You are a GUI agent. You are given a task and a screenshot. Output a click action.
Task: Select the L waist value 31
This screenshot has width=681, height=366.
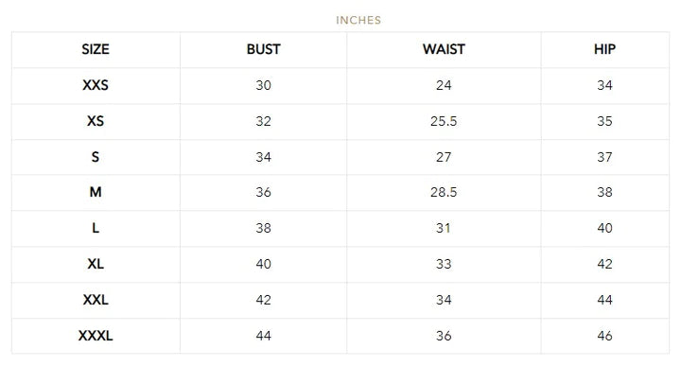pos(444,228)
